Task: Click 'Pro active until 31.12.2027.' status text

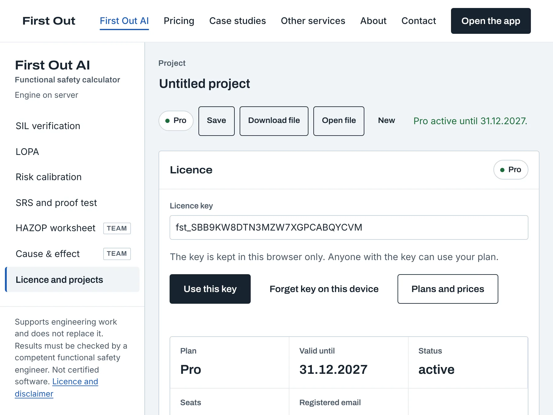Action: pos(470,121)
